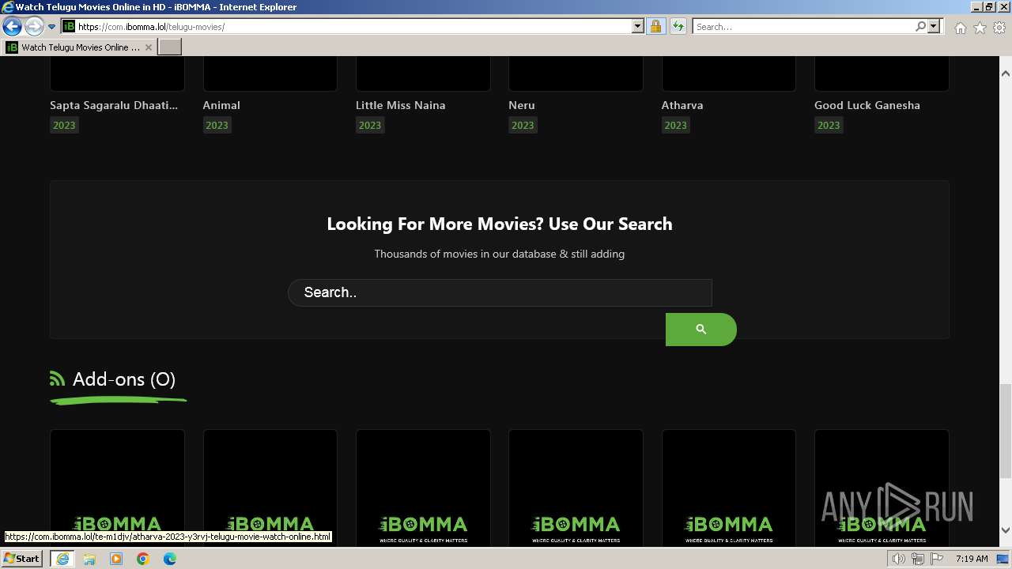Click the Thousands of movies subtitle text
The image size is (1012, 569).
[x=500, y=254]
